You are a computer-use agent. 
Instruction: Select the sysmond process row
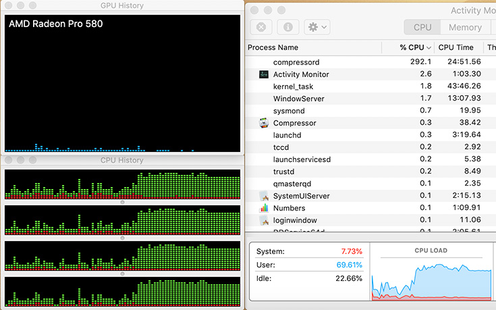(370, 111)
